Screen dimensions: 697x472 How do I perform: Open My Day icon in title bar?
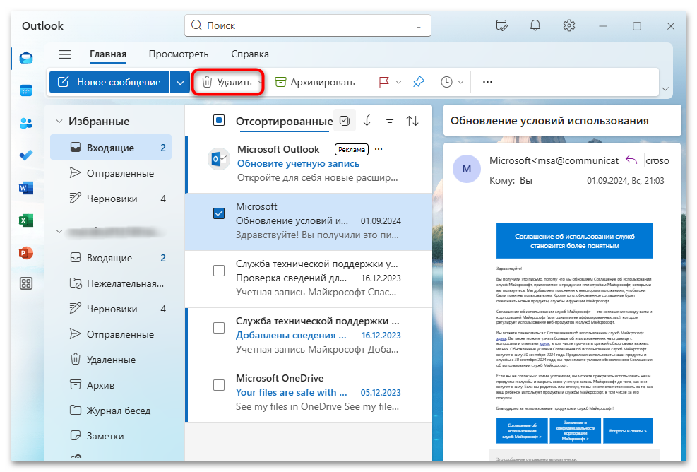(501, 26)
